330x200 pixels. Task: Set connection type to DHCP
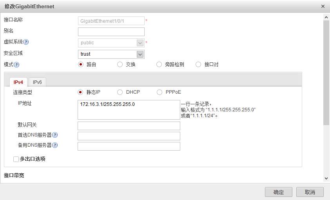pyautogui.click(x=120, y=92)
